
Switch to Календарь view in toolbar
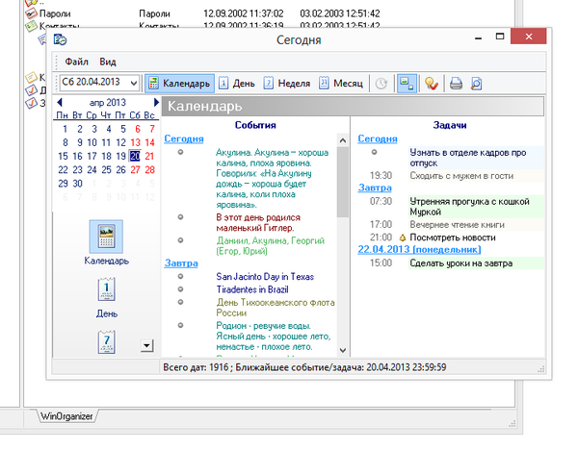[179, 83]
